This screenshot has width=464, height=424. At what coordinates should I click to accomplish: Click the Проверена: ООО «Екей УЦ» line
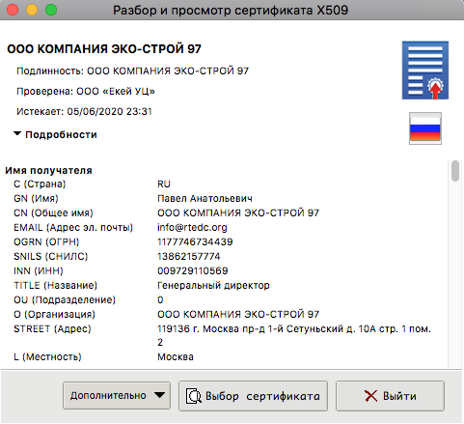(86, 91)
